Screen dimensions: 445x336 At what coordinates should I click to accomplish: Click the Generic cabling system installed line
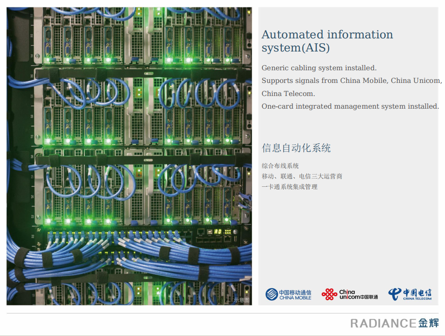[319, 68]
